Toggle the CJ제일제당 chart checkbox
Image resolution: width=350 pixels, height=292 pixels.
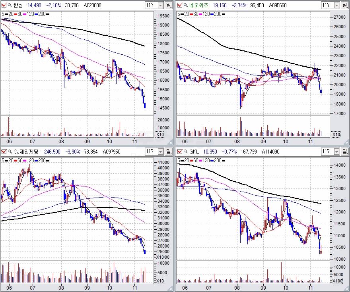click(4, 151)
